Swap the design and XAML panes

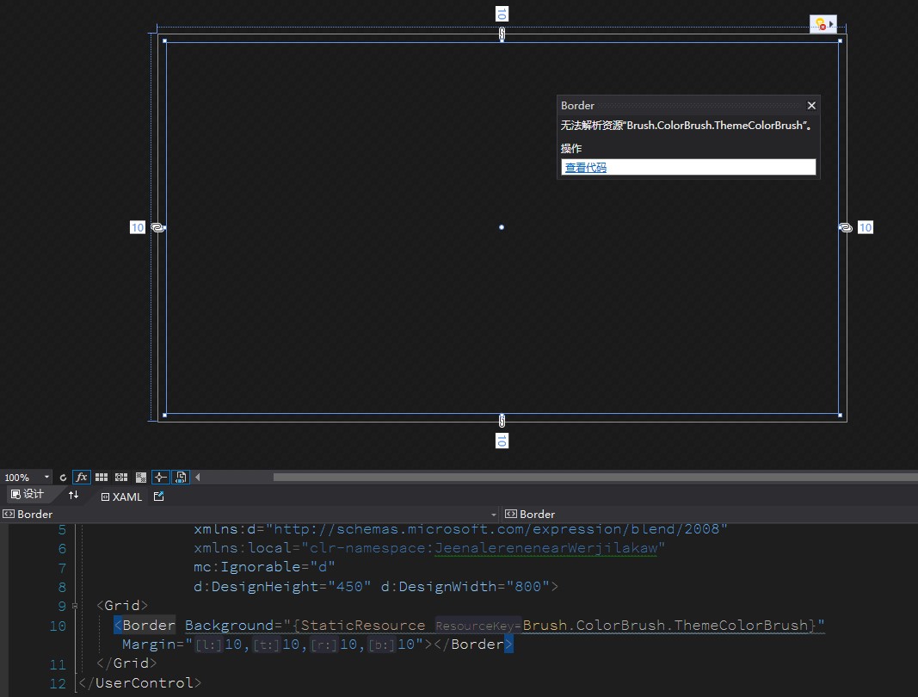pos(73,496)
